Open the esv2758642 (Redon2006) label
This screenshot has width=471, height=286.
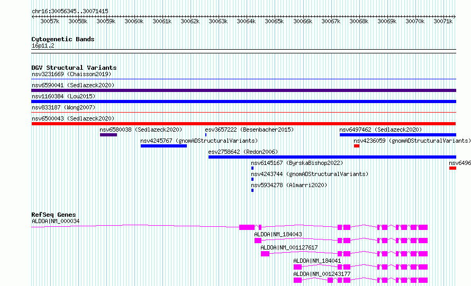tap(243, 152)
